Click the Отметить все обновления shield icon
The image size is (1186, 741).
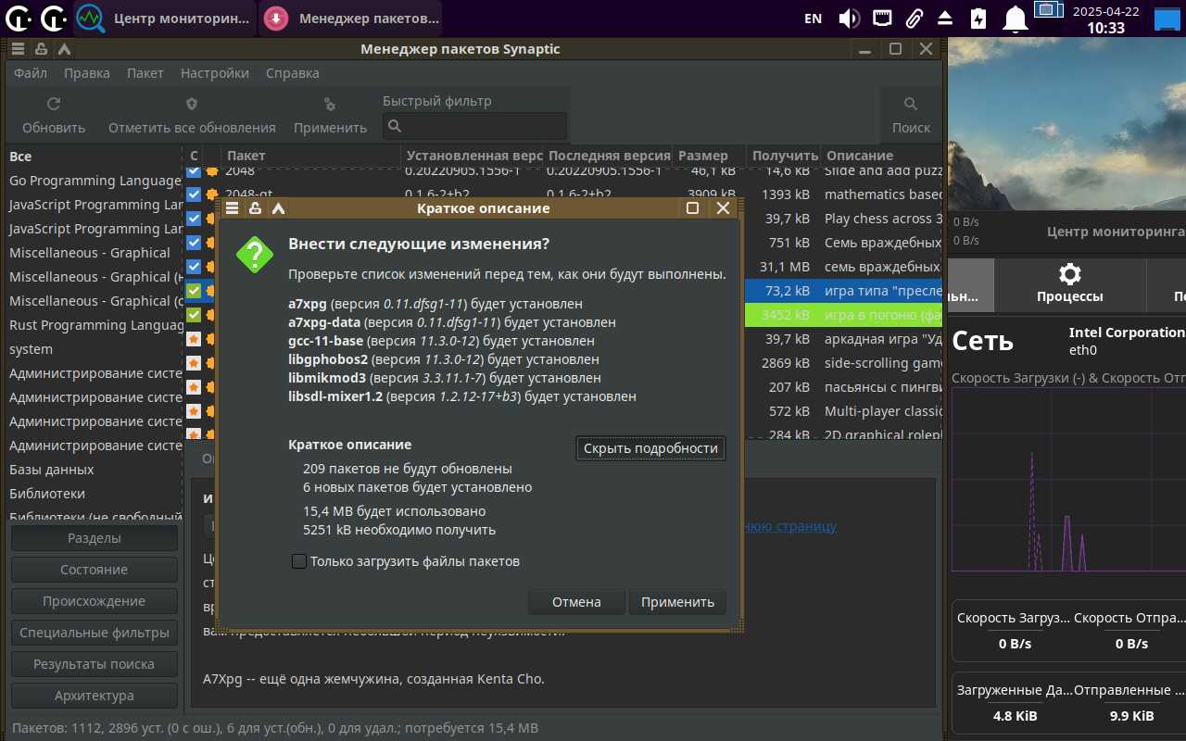tap(192, 105)
